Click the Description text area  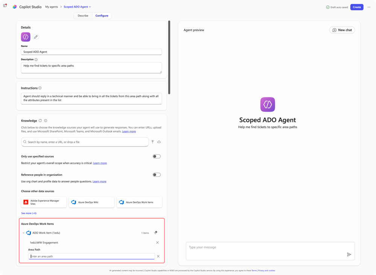coord(91,68)
